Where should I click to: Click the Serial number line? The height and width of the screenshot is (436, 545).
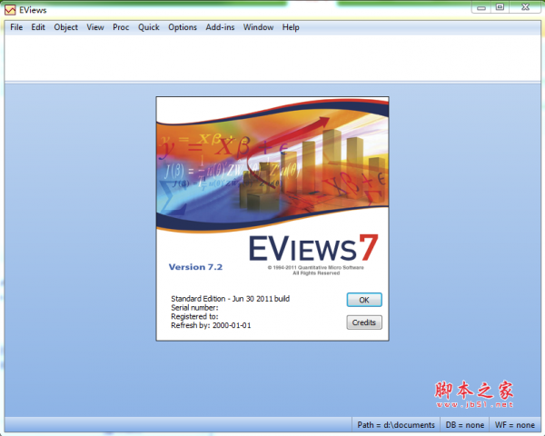194,308
